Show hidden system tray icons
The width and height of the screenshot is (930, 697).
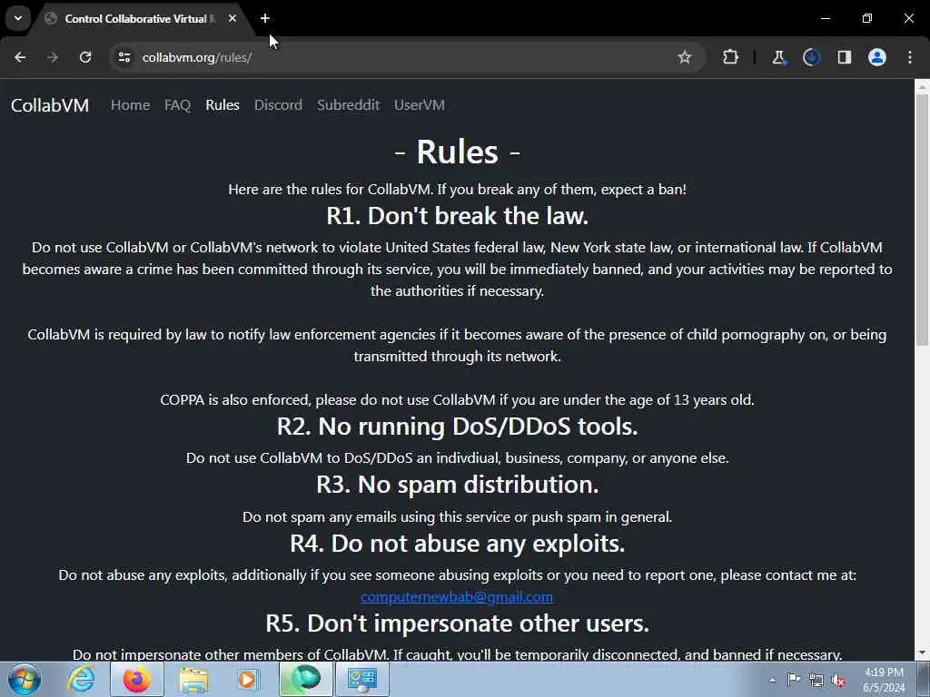[x=772, y=680]
